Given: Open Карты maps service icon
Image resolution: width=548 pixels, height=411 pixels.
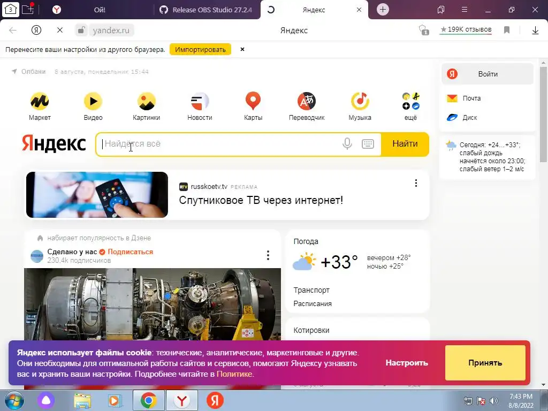Looking at the screenshot, I should (253, 106).
